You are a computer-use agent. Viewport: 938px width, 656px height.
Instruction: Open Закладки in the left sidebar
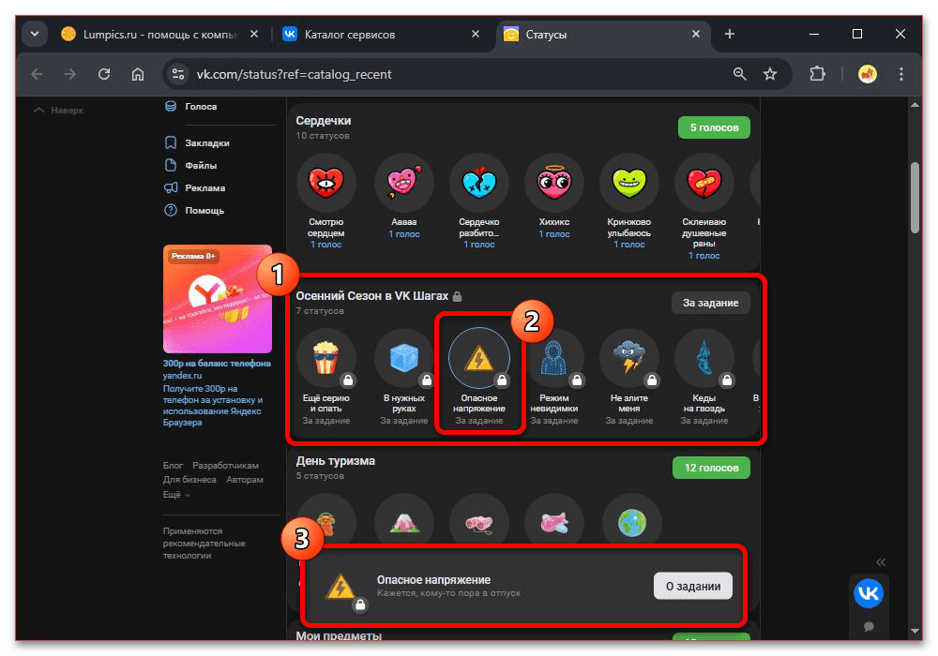(206, 143)
